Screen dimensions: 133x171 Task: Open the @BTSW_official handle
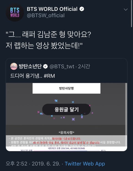click(x=46, y=15)
